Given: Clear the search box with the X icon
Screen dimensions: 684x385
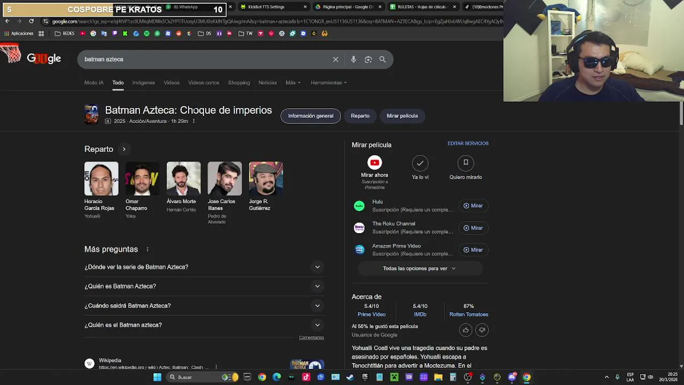Looking at the screenshot, I should pyautogui.click(x=336, y=59).
